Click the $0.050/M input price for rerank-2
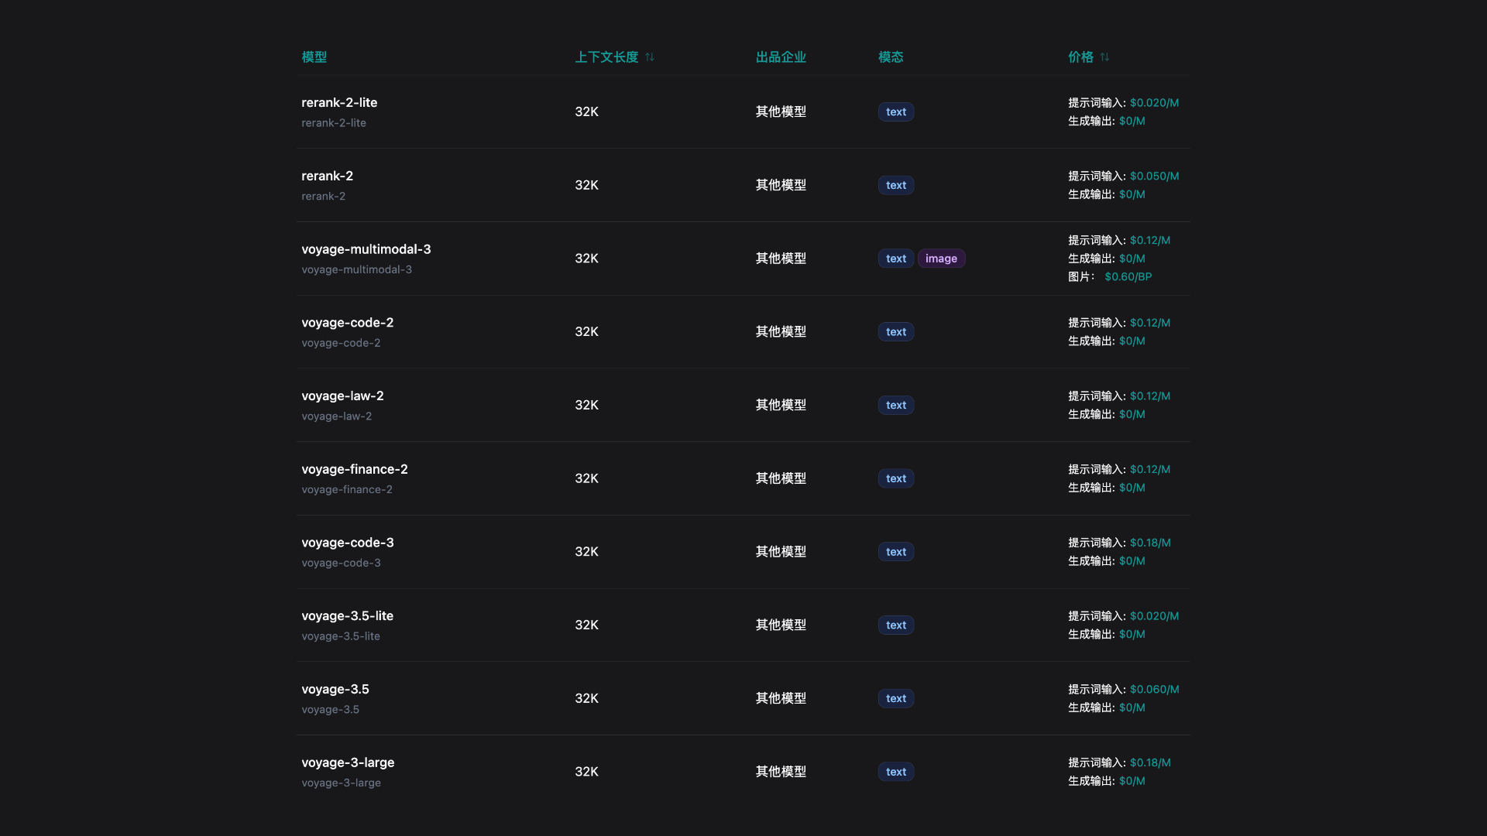 1154,176
